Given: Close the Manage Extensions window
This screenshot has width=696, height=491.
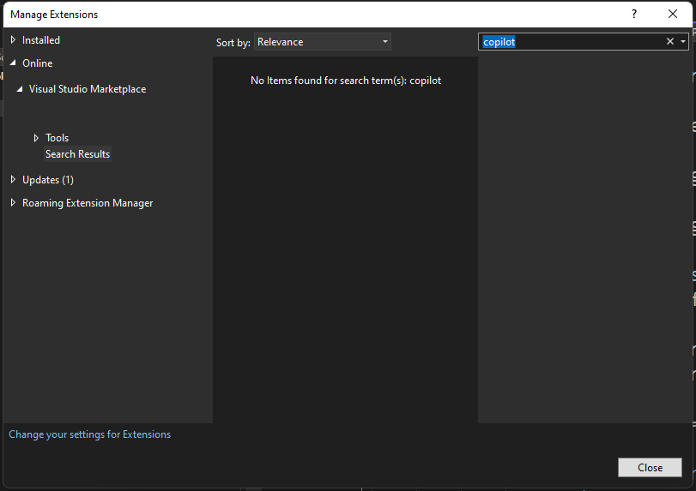Looking at the screenshot, I should pos(673,15).
